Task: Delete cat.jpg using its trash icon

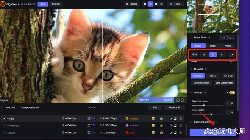Action: 181,118
